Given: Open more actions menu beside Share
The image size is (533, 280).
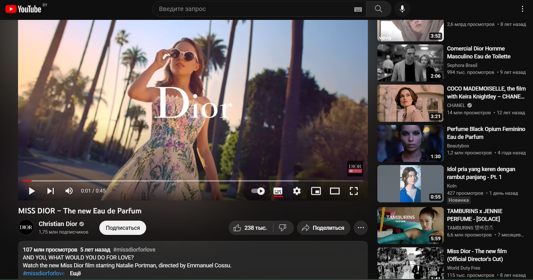Looking at the screenshot, I should [361, 228].
